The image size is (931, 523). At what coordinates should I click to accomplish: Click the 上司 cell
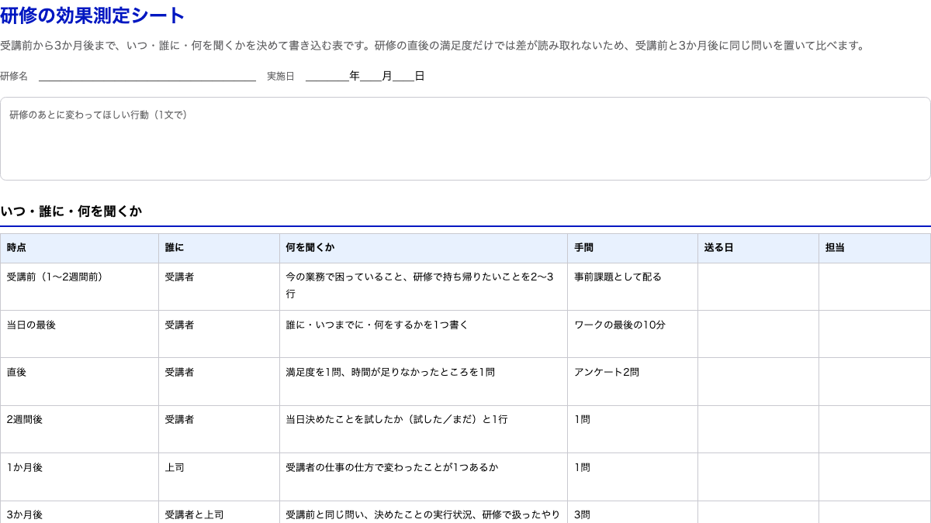click(220, 477)
